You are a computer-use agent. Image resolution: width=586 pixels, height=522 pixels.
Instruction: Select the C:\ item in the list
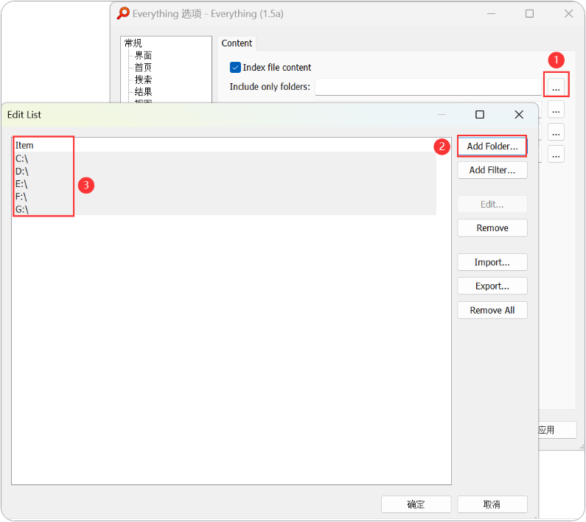[x=224, y=158]
